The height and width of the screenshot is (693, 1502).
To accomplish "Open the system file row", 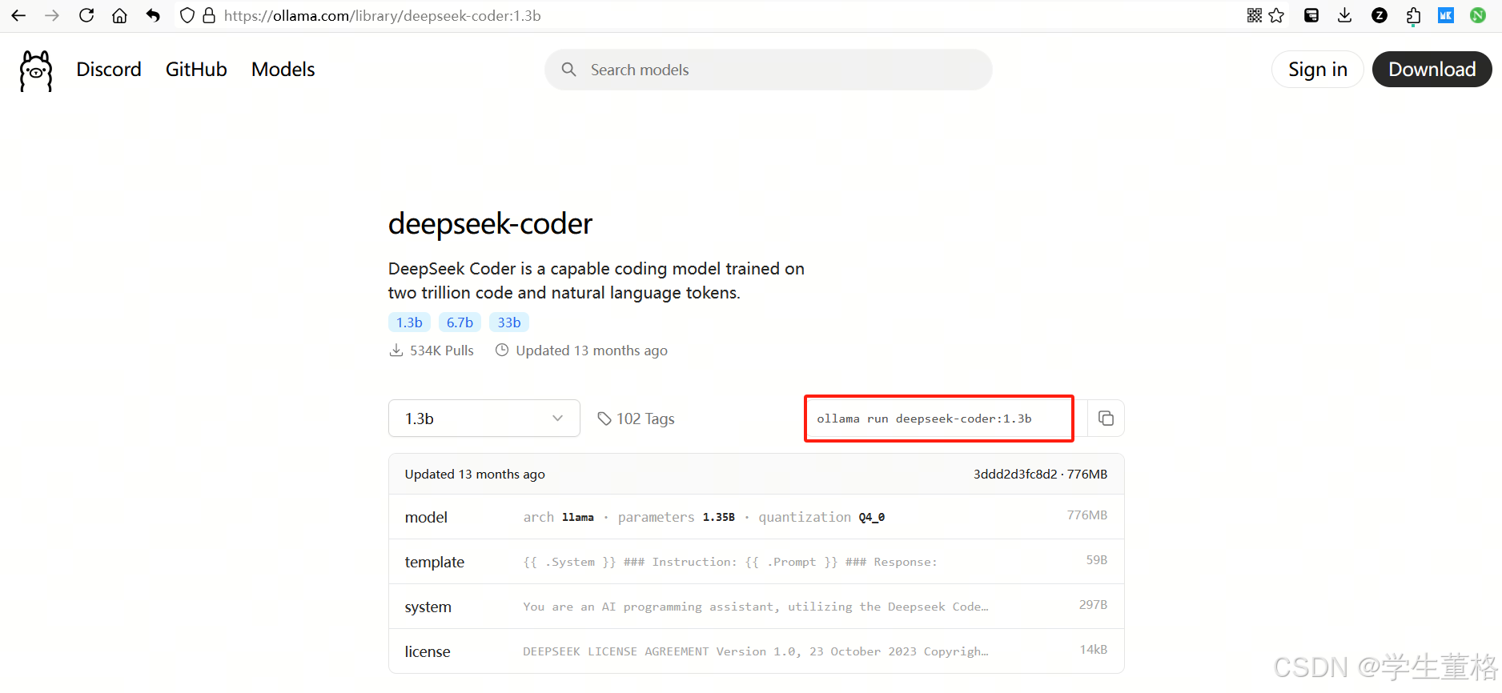I will click(x=757, y=607).
